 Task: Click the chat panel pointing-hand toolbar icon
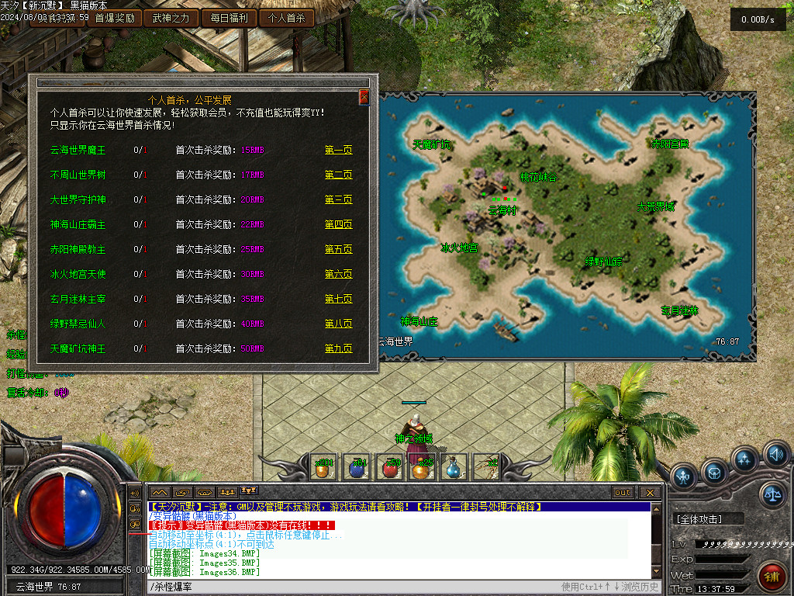click(181, 492)
